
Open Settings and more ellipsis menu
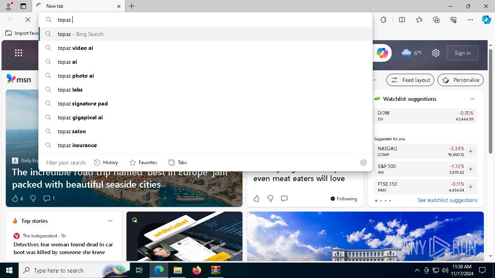pos(470,20)
